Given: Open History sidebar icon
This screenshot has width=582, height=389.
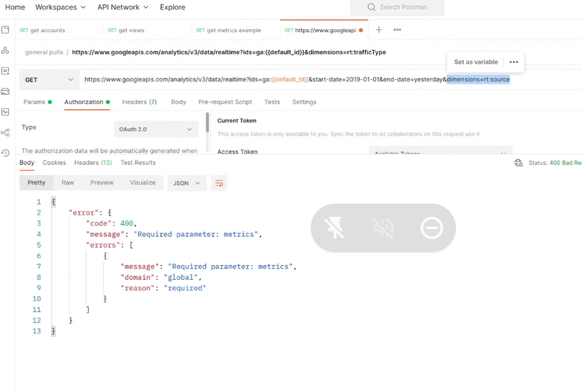Looking at the screenshot, I should (x=5, y=153).
